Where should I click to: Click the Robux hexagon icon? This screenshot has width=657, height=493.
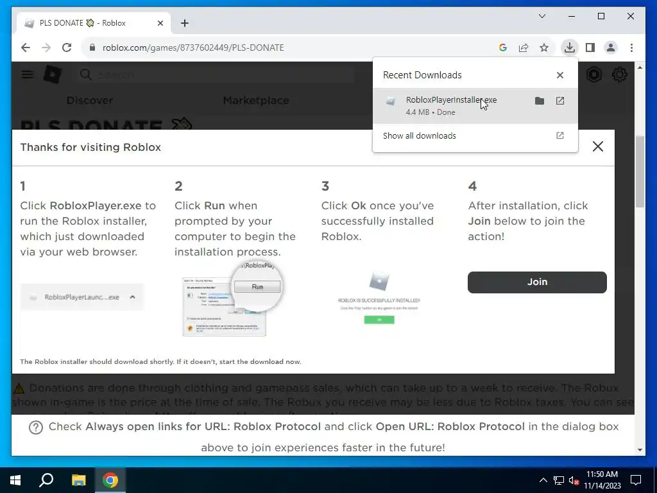click(594, 74)
